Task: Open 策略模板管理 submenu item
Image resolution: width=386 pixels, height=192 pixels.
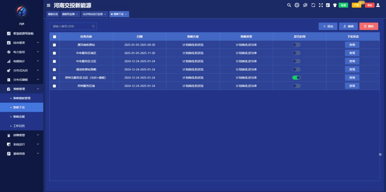Action: (22, 98)
